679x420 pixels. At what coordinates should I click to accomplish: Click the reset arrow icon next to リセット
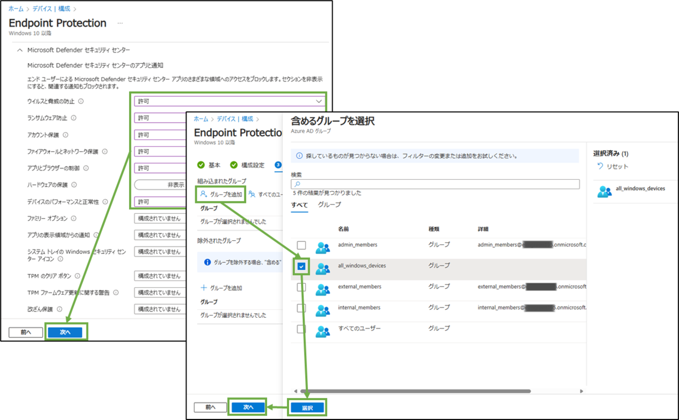(600, 166)
